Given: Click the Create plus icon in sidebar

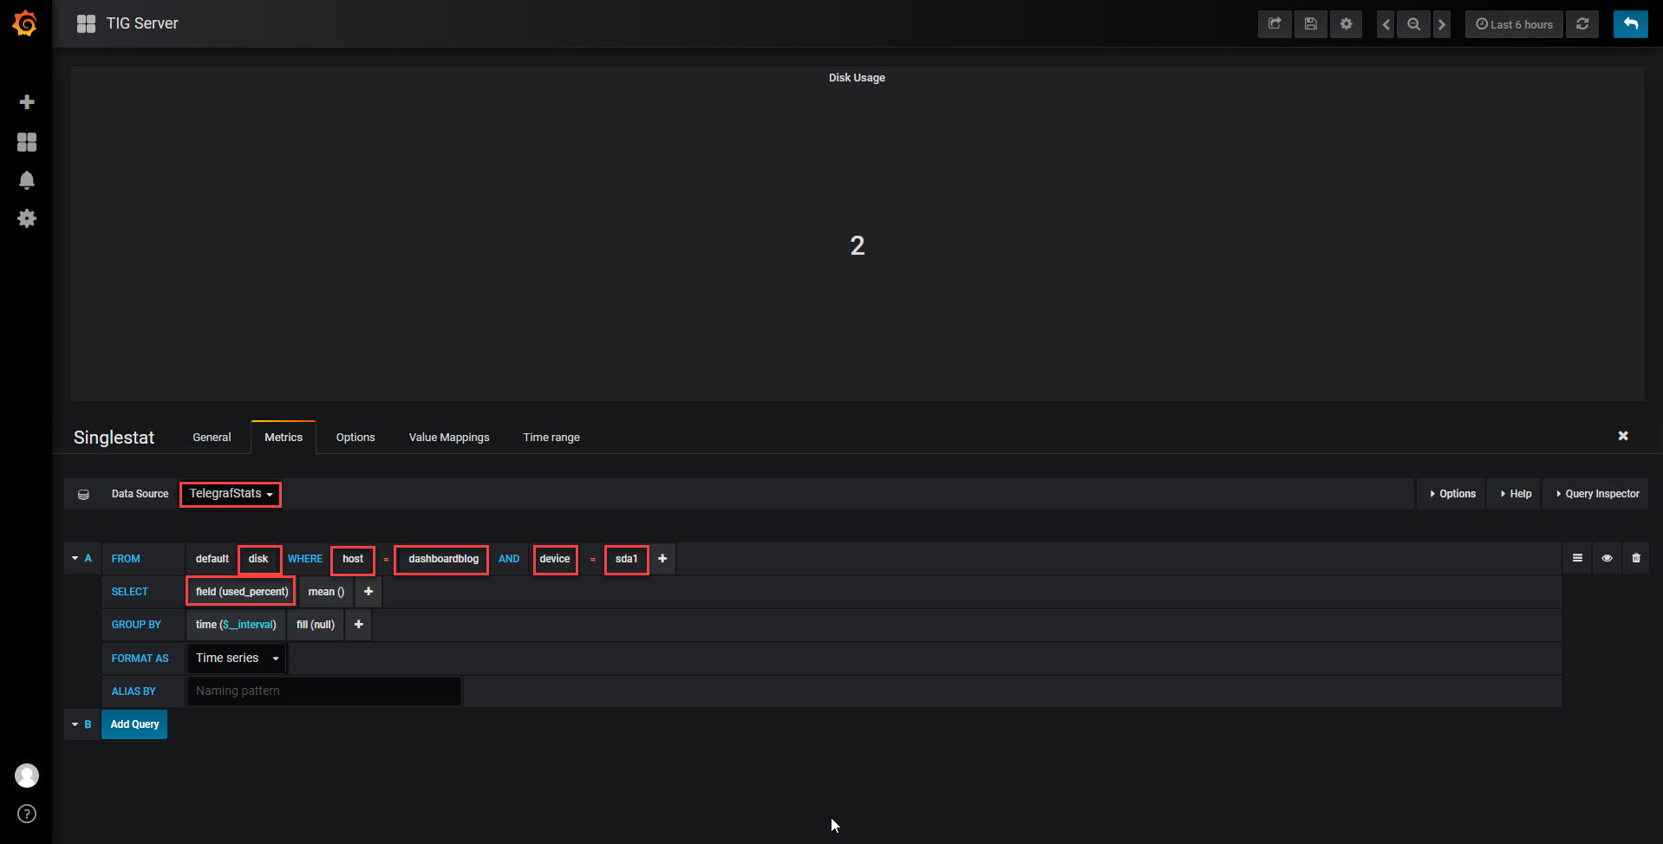Looking at the screenshot, I should (x=27, y=102).
